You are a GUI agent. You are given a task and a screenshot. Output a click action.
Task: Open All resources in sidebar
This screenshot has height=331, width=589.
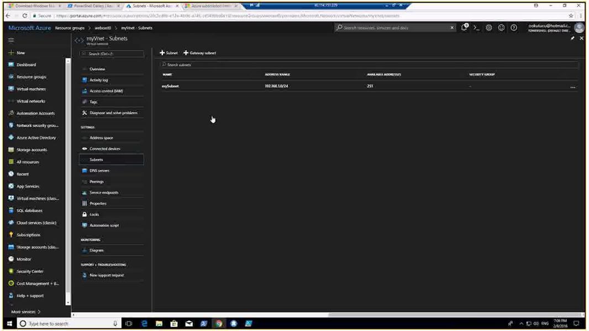(x=28, y=162)
